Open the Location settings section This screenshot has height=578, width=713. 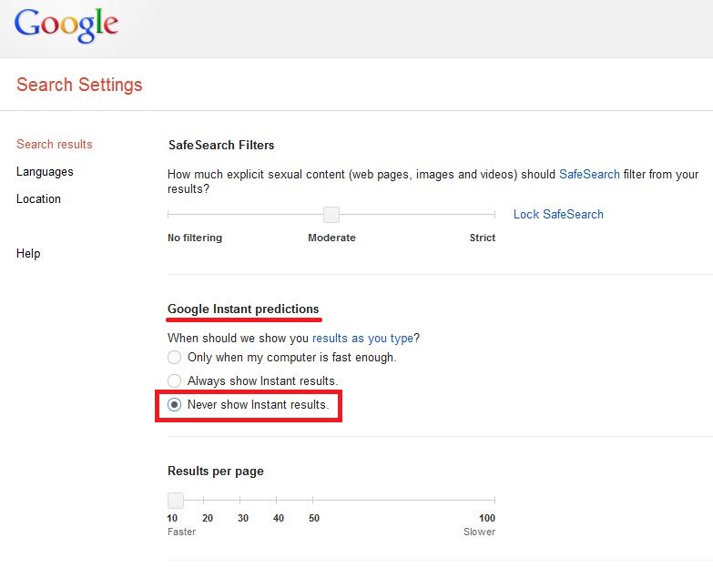point(38,199)
